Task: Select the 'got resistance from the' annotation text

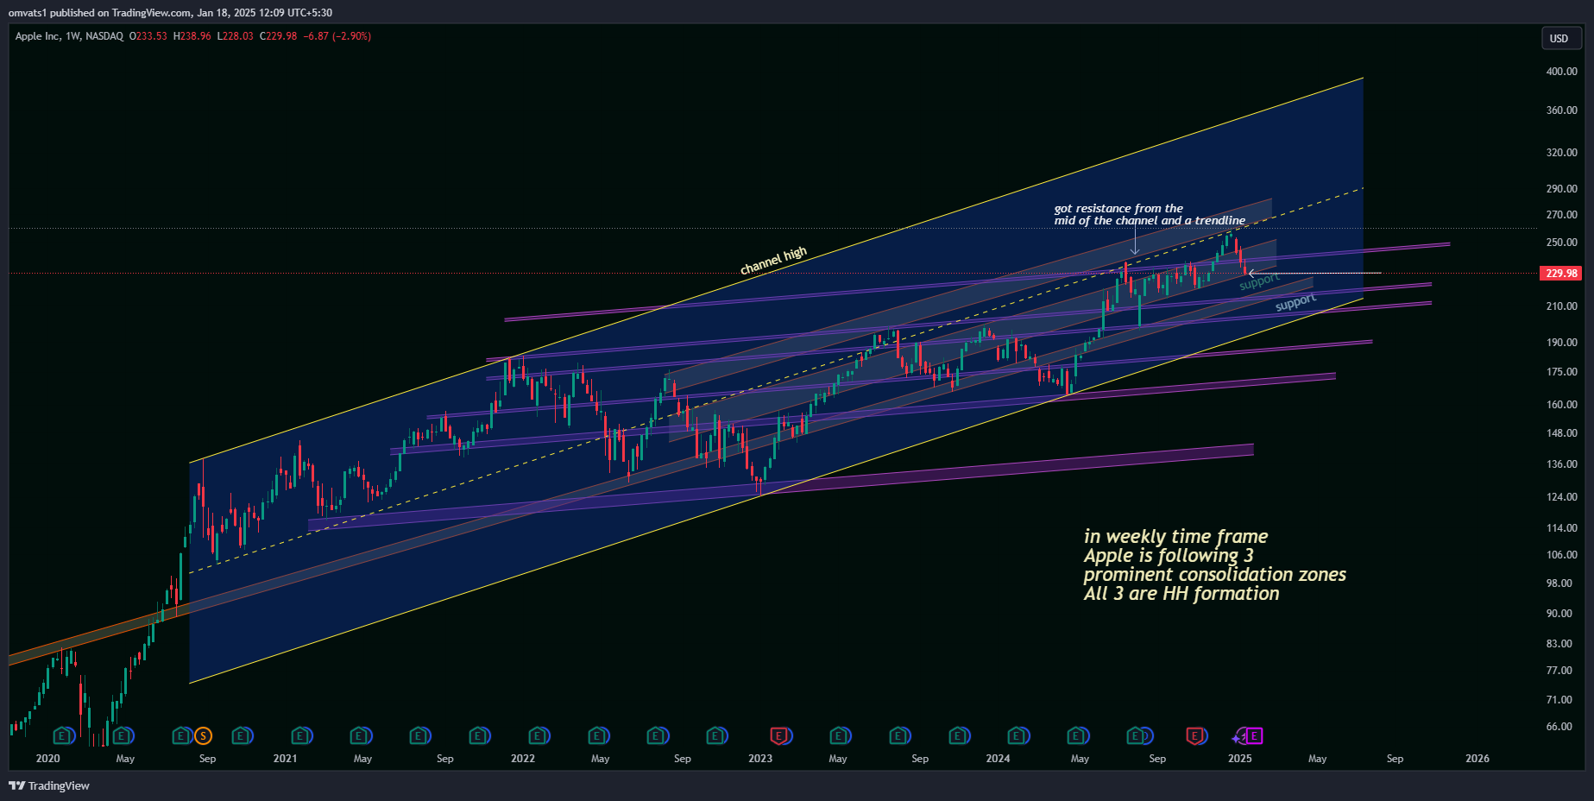Action: tap(1118, 209)
